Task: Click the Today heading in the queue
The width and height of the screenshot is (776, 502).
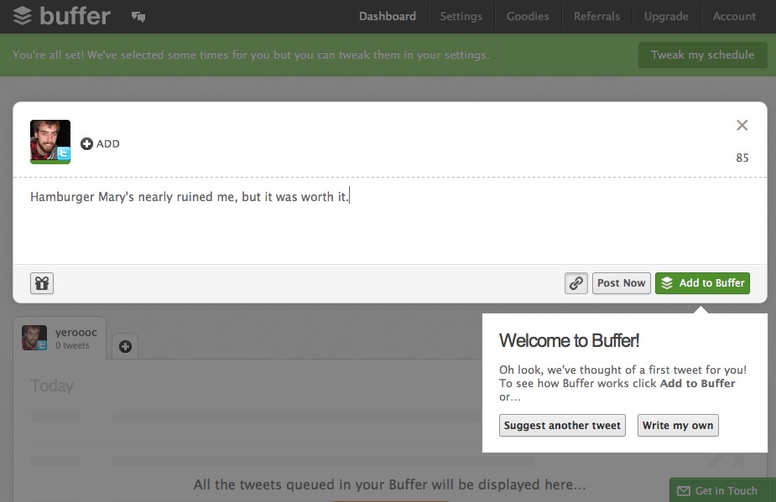Action: point(52,386)
